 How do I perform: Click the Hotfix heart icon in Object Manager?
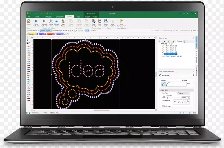tap(178, 41)
